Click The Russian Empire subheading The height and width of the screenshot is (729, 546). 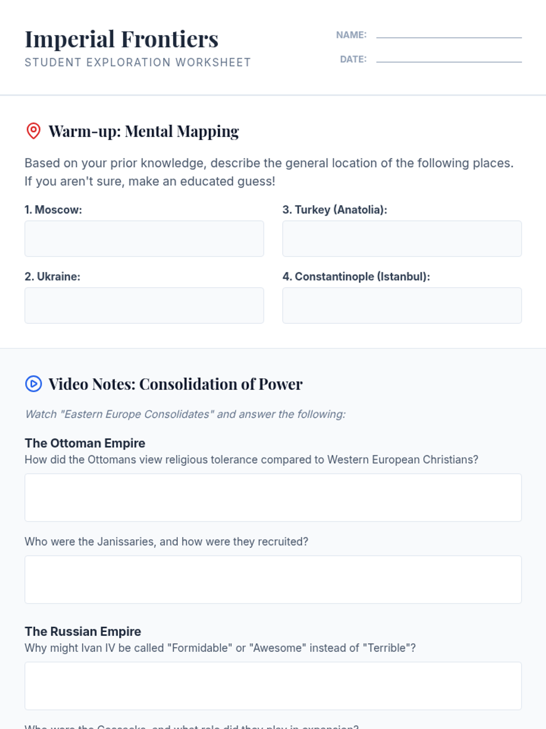(83, 631)
